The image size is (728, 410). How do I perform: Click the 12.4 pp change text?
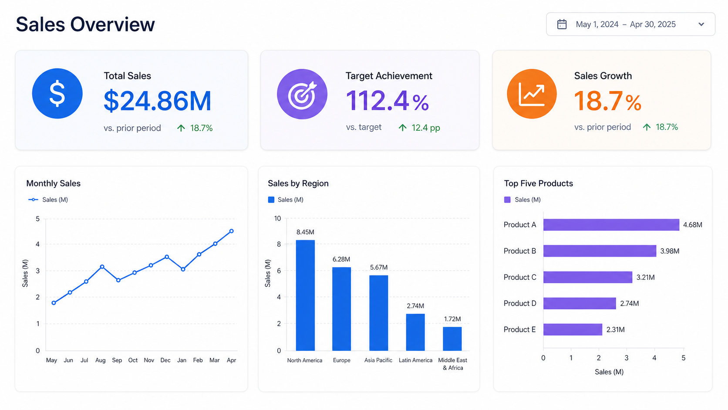pos(426,128)
